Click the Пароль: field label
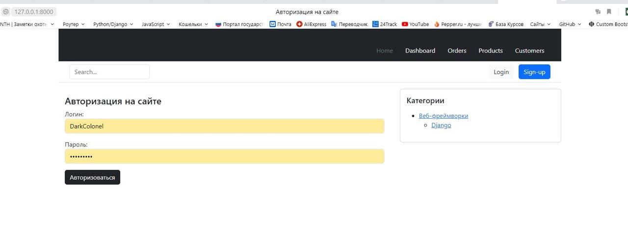This screenshot has width=628, height=242. click(x=76, y=145)
